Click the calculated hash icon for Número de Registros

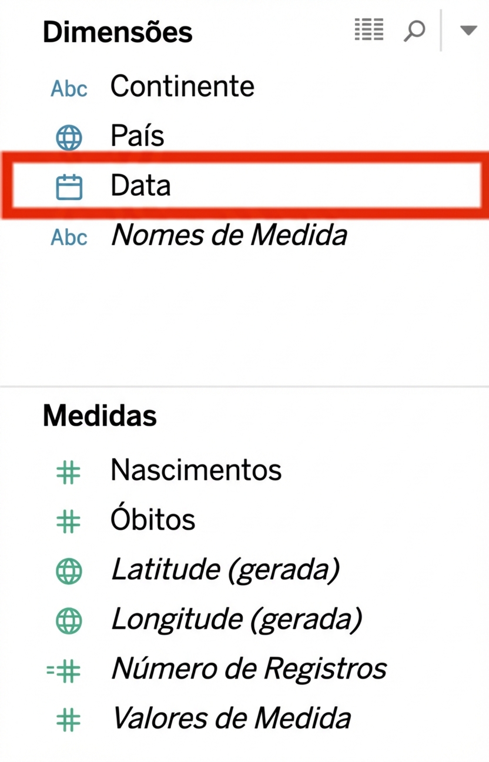point(65,671)
